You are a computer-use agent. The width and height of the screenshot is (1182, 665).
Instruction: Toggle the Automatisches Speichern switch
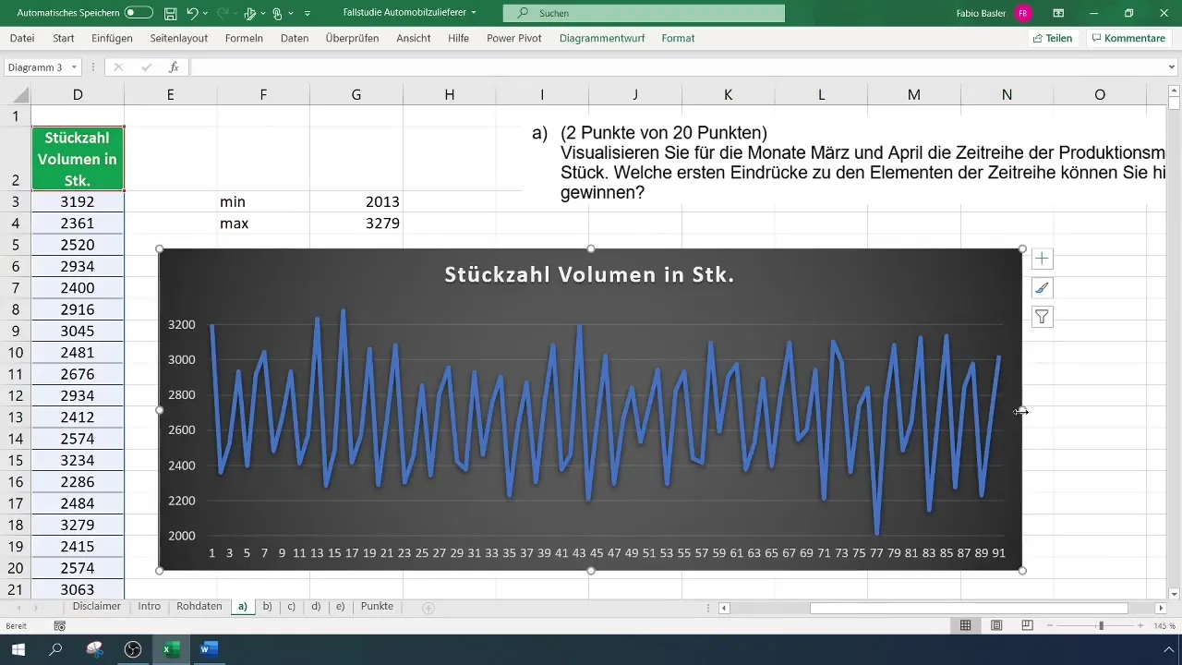[x=139, y=14]
